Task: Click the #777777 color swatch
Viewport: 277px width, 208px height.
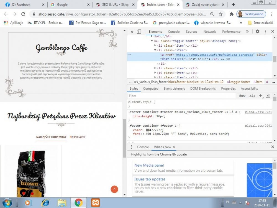Action: click(147, 130)
